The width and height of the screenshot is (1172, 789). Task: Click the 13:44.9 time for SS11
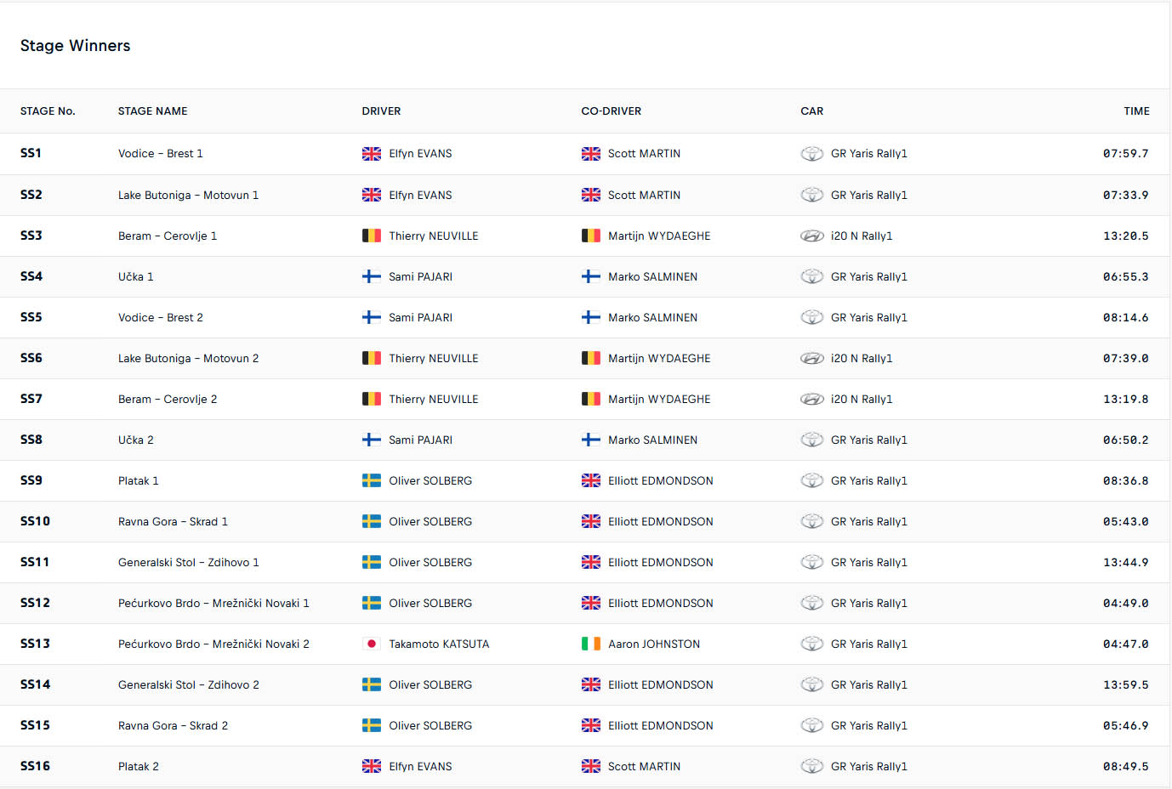point(1125,562)
